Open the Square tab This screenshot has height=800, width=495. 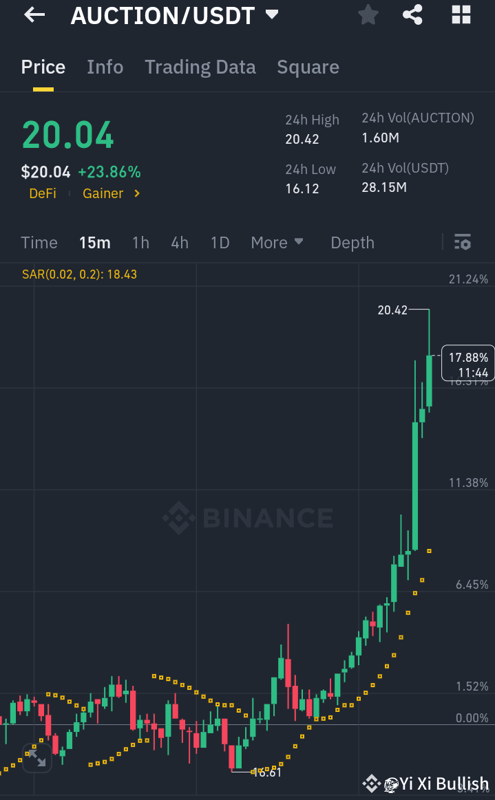308,67
